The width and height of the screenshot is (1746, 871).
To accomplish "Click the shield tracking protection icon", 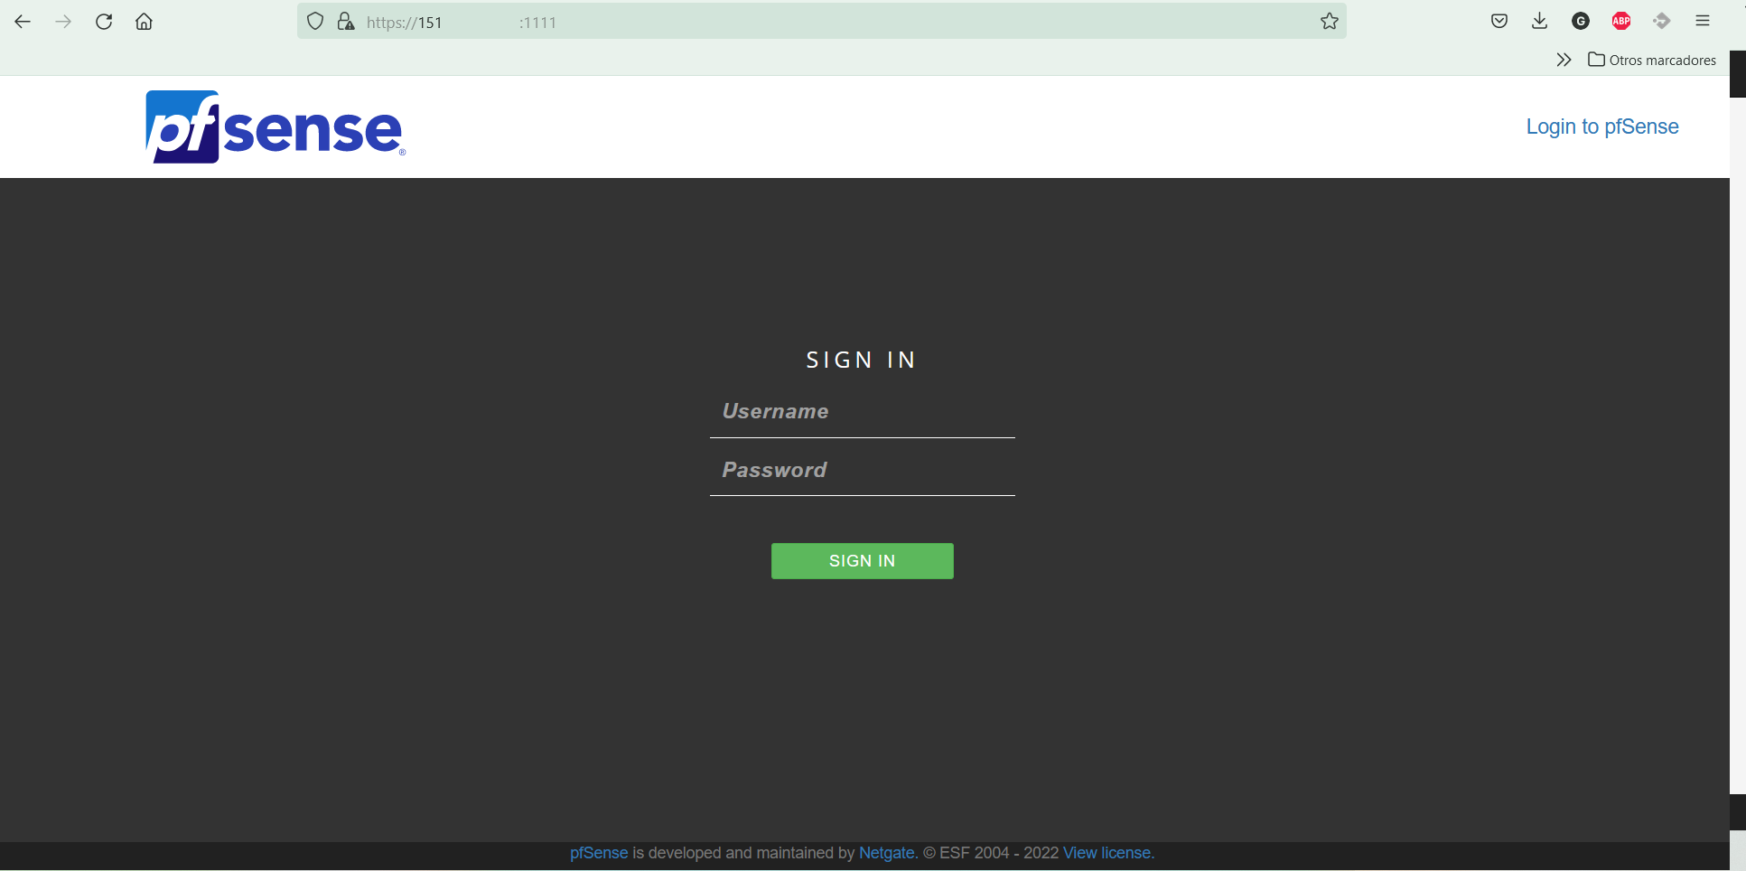I will click(315, 21).
